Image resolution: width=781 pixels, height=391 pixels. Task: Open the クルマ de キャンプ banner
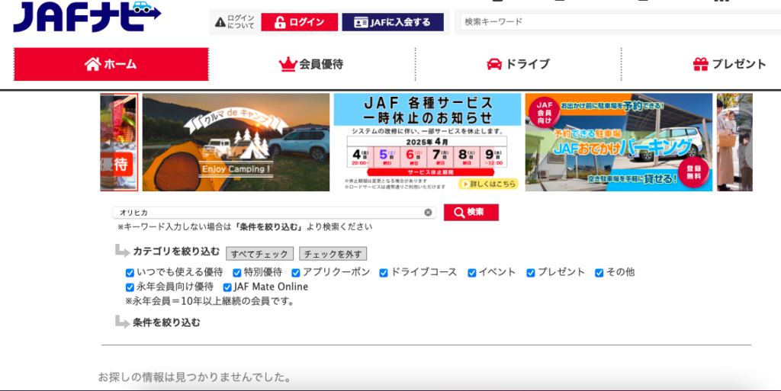click(236, 143)
